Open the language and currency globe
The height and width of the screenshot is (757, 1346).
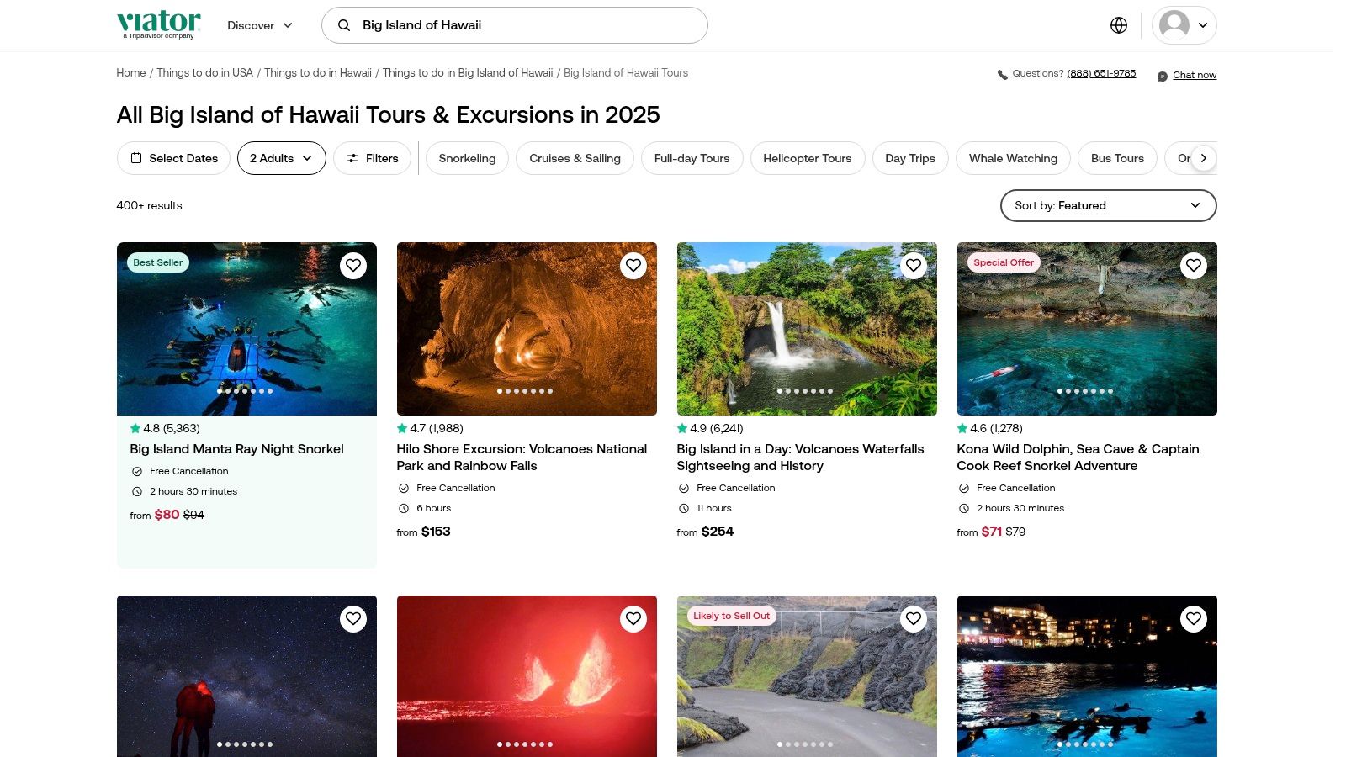click(1119, 25)
